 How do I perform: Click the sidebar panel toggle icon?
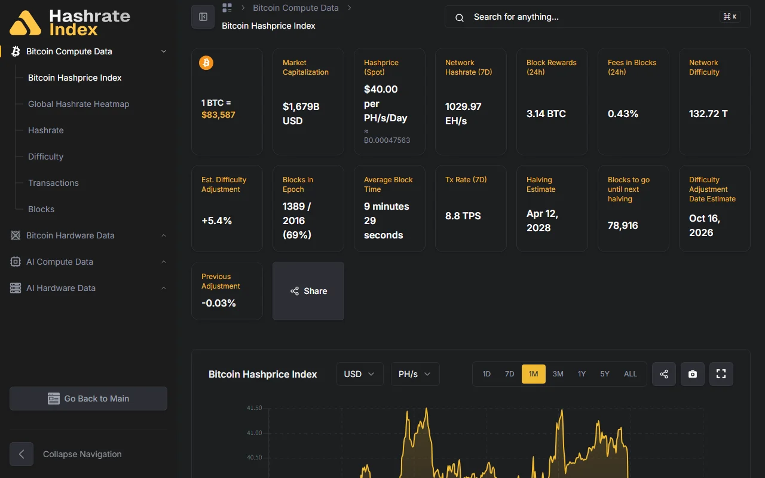(x=203, y=17)
